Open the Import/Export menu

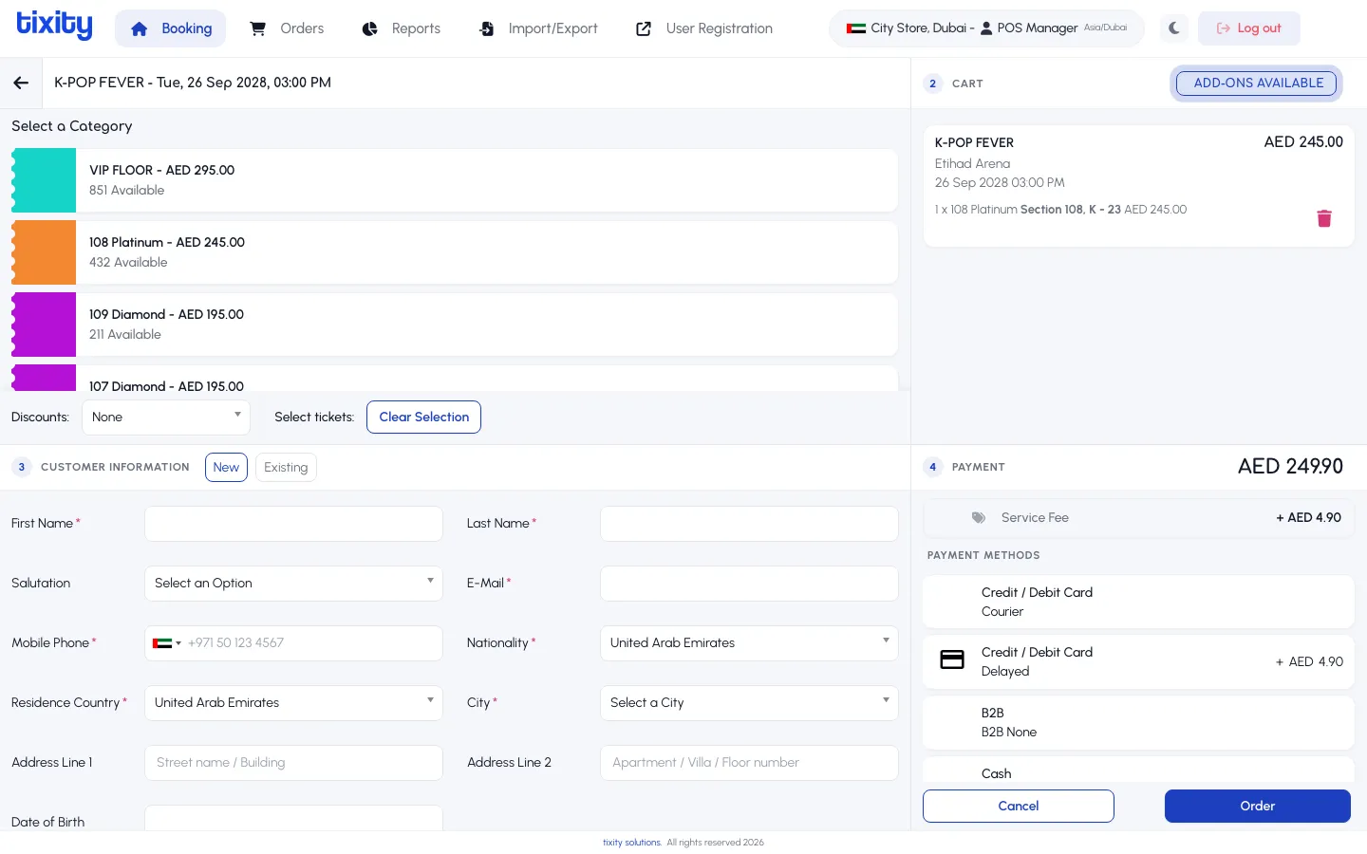point(538,28)
